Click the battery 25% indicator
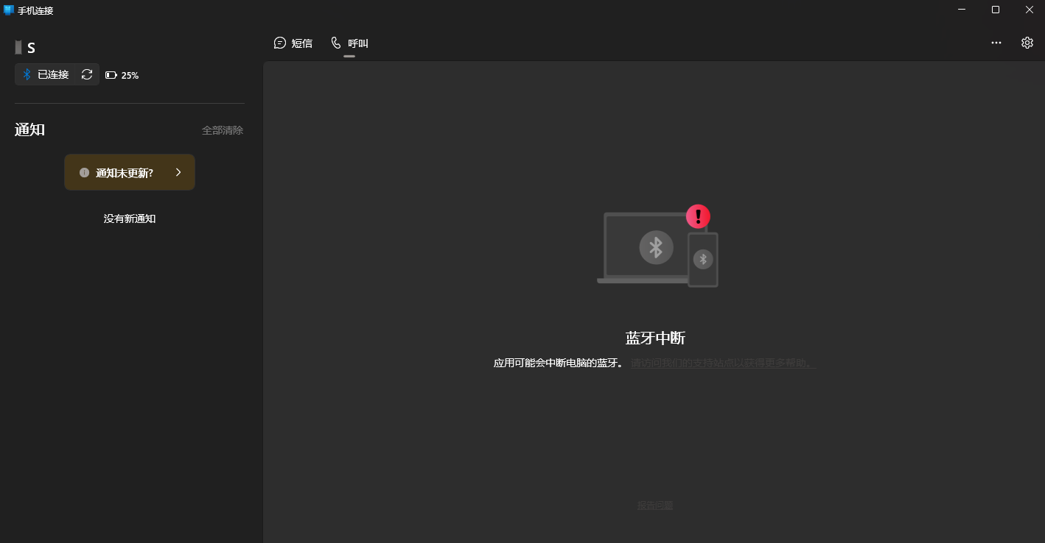This screenshot has height=543, width=1045. click(x=122, y=75)
